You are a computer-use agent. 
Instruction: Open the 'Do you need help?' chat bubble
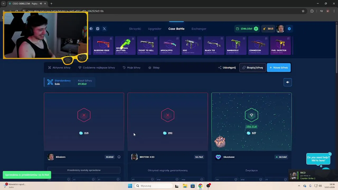pyautogui.click(x=318, y=159)
